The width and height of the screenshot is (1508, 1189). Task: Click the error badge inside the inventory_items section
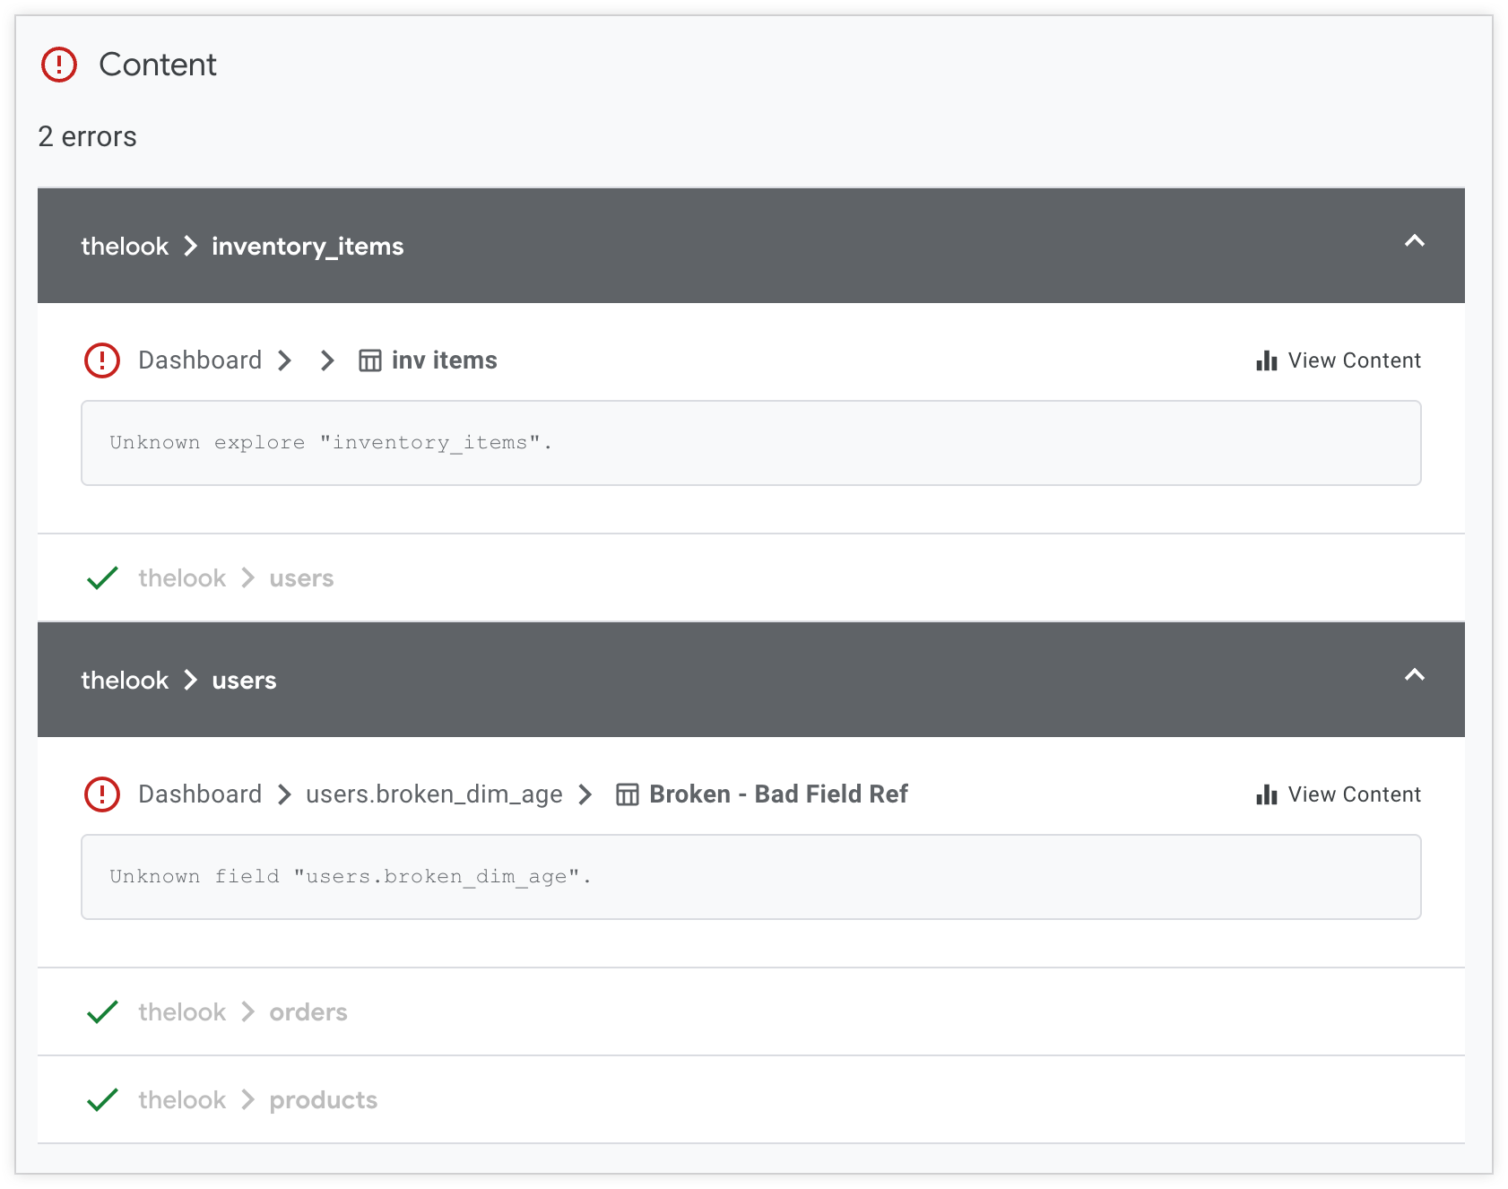(102, 360)
